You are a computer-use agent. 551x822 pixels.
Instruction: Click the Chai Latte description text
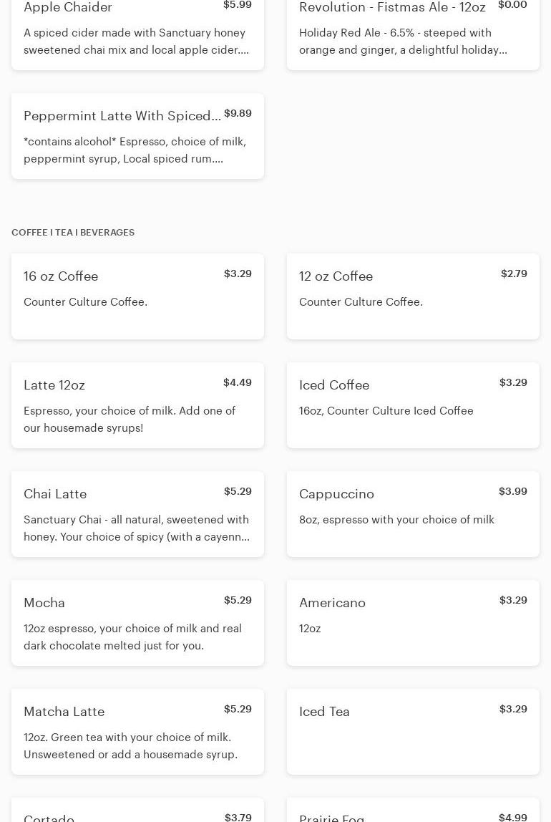tap(137, 528)
